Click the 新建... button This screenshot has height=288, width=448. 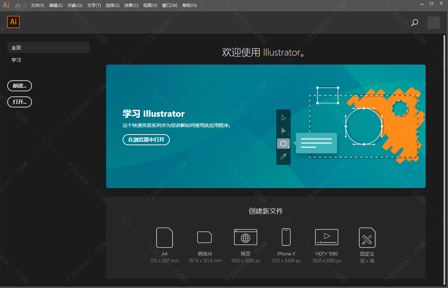tap(20, 86)
